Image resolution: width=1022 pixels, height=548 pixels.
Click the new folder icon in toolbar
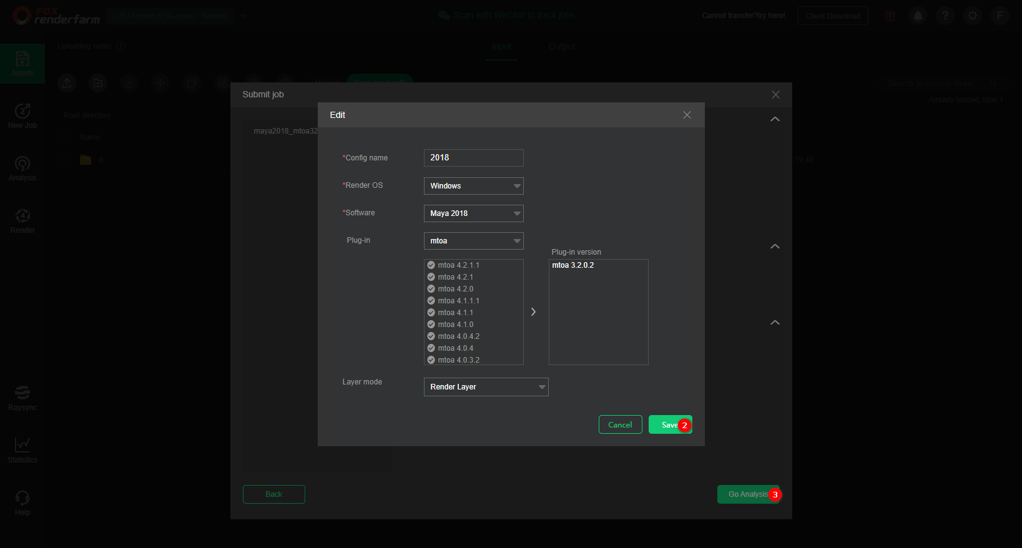tap(98, 83)
